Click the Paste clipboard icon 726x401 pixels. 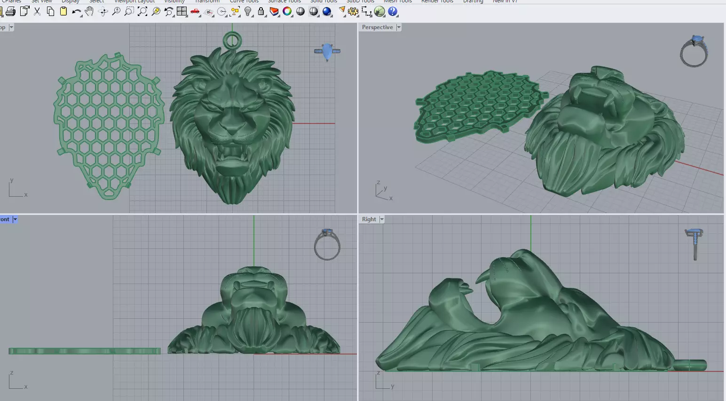point(63,12)
